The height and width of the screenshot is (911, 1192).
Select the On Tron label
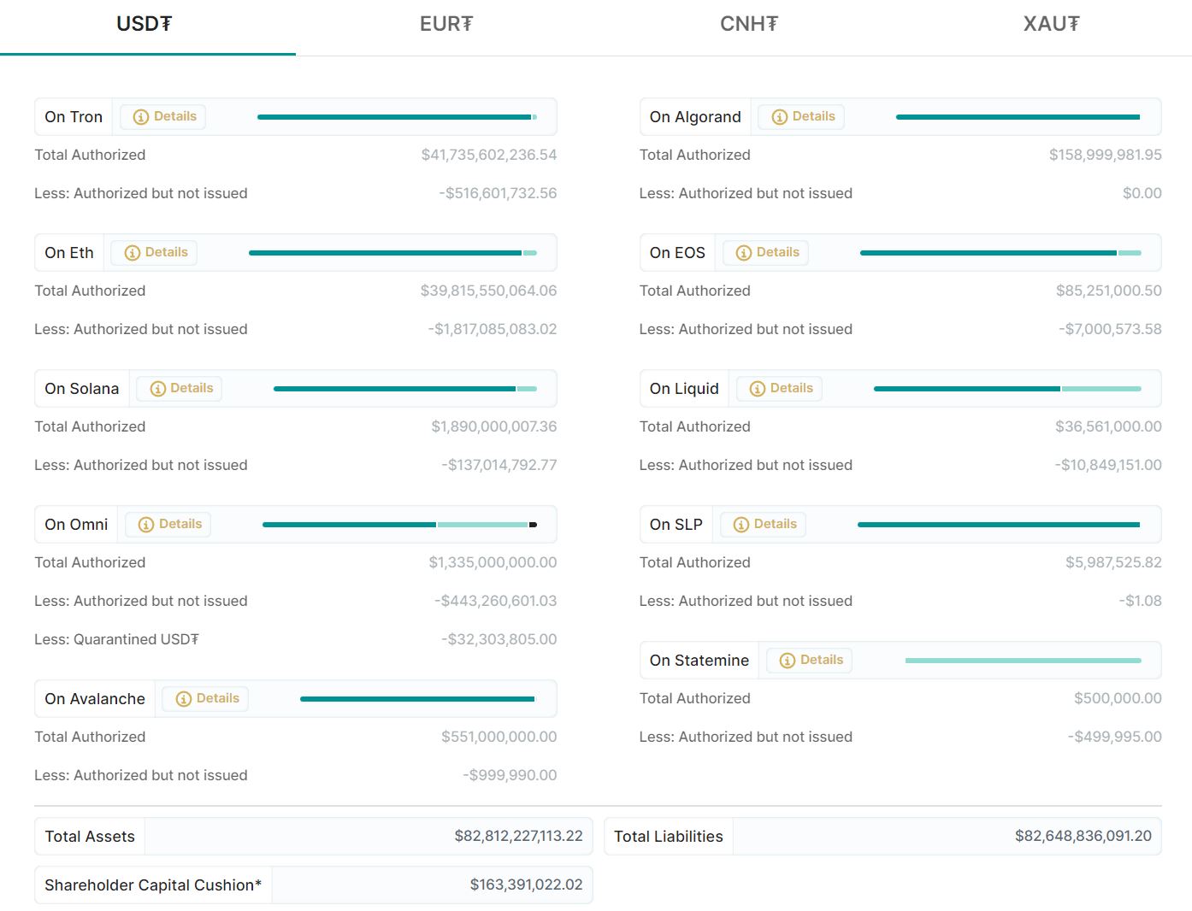(x=74, y=117)
